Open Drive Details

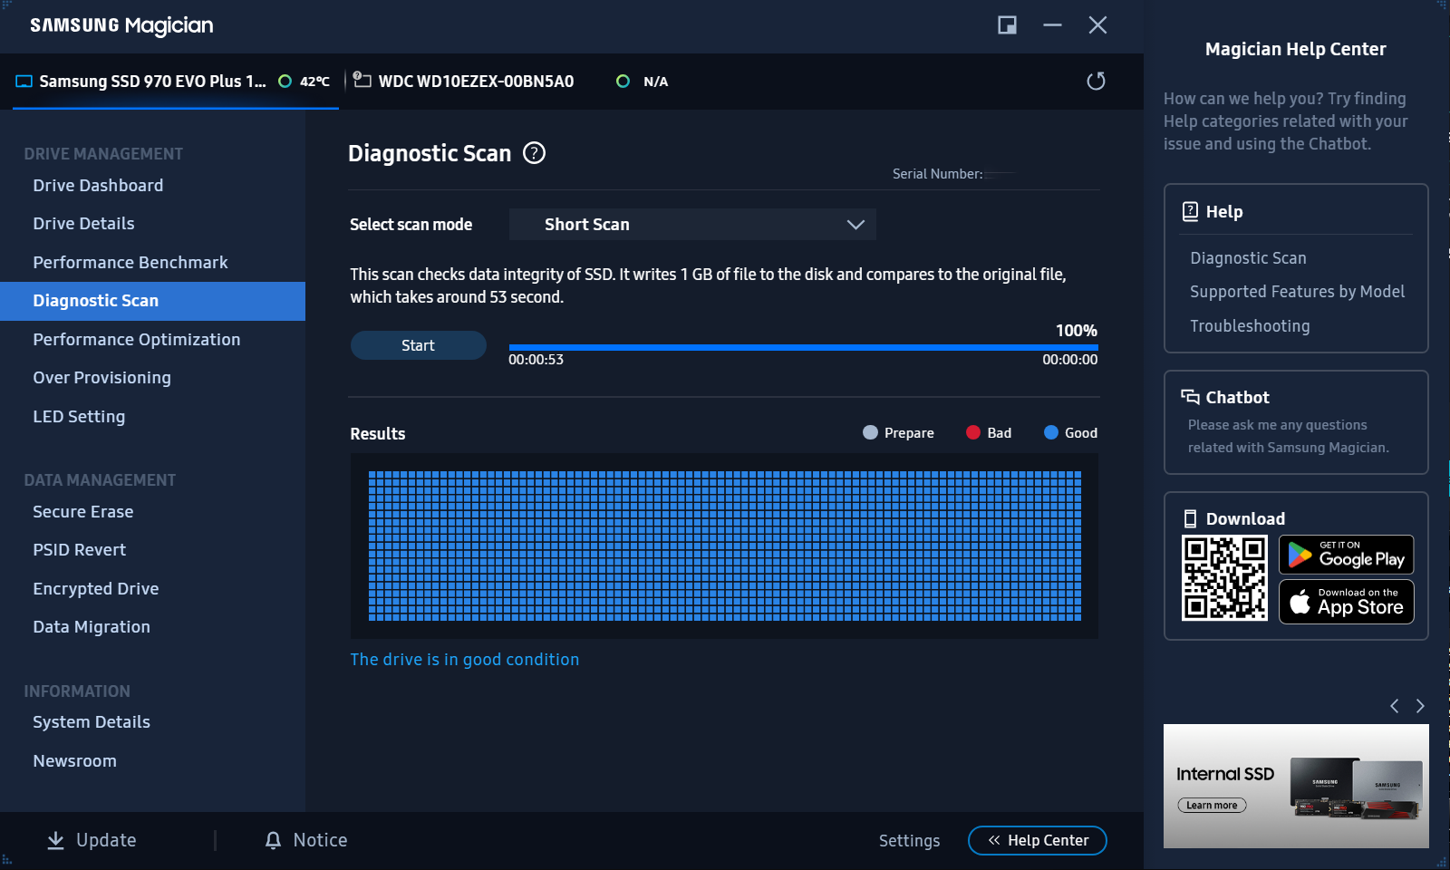click(x=83, y=224)
